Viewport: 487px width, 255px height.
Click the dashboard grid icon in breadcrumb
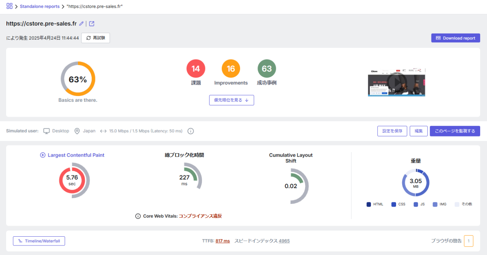pyautogui.click(x=10, y=6)
